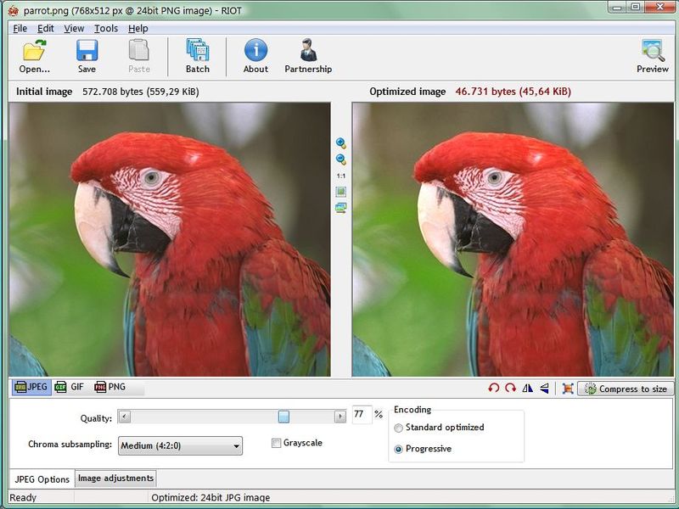Show the About info dialog

(255, 56)
